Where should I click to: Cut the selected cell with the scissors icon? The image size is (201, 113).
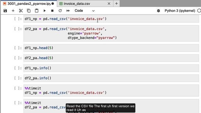point(21,11)
